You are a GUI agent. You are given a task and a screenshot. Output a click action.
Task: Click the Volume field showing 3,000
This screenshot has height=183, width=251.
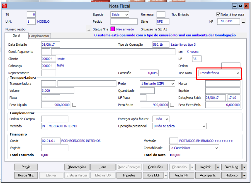[x=58, y=91]
